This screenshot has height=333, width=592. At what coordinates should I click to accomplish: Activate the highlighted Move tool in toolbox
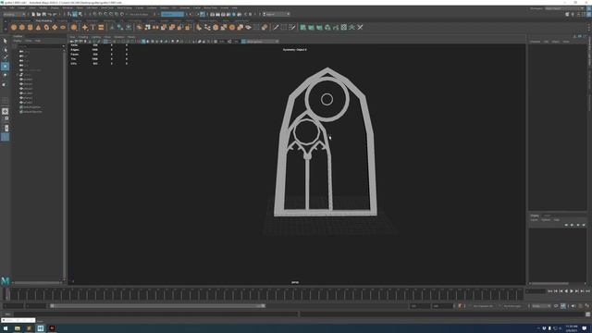5,67
